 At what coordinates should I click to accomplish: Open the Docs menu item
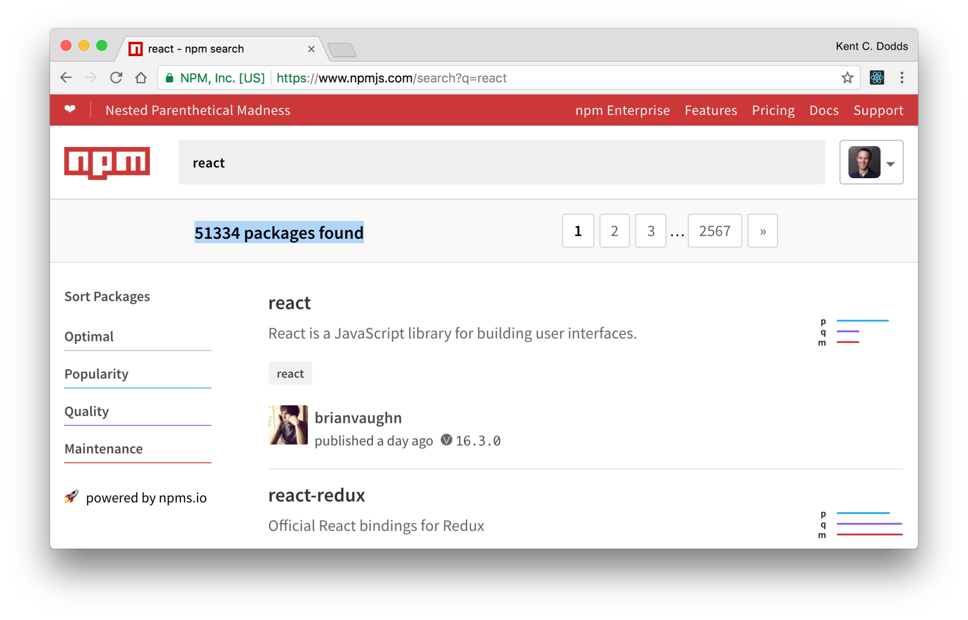click(x=824, y=110)
